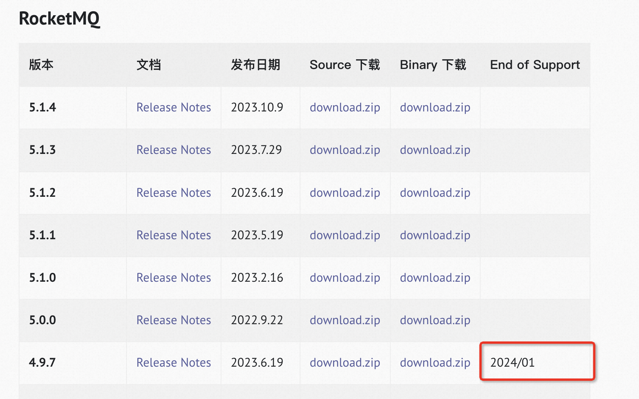The image size is (639, 399).
Task: Click the RocketMQ heading
Action: [59, 18]
